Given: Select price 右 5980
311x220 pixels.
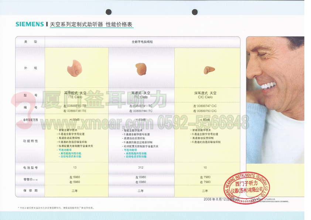Looking at the screenshot, I should pos(75,182).
